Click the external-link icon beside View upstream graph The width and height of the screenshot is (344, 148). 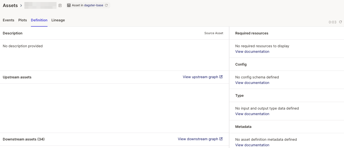pyautogui.click(x=221, y=77)
